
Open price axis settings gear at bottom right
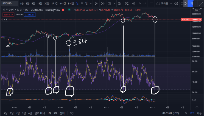197,108
